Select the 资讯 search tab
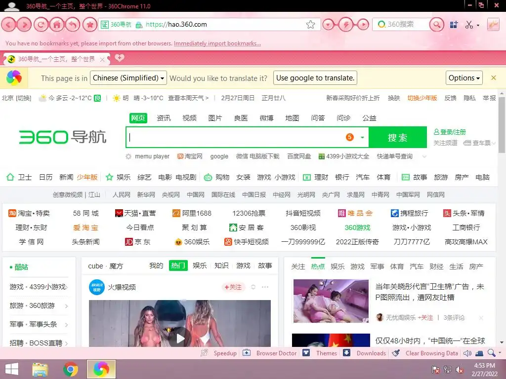The height and width of the screenshot is (379, 506). (x=164, y=118)
